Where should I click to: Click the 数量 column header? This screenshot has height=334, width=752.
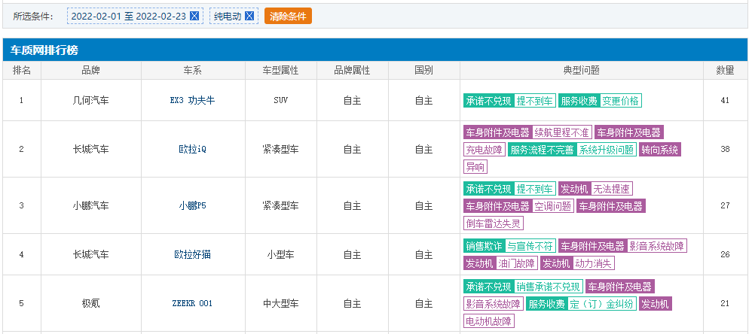(x=724, y=70)
